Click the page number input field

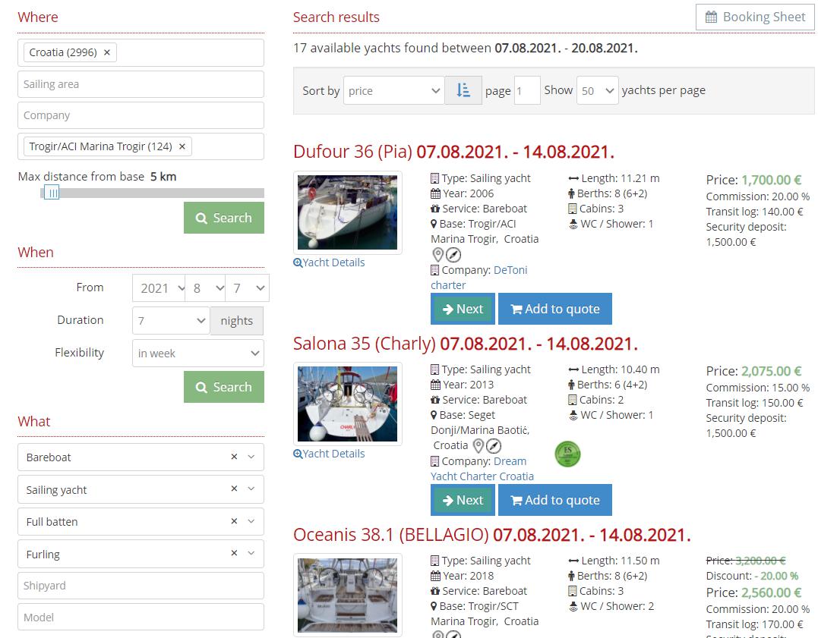click(x=527, y=90)
